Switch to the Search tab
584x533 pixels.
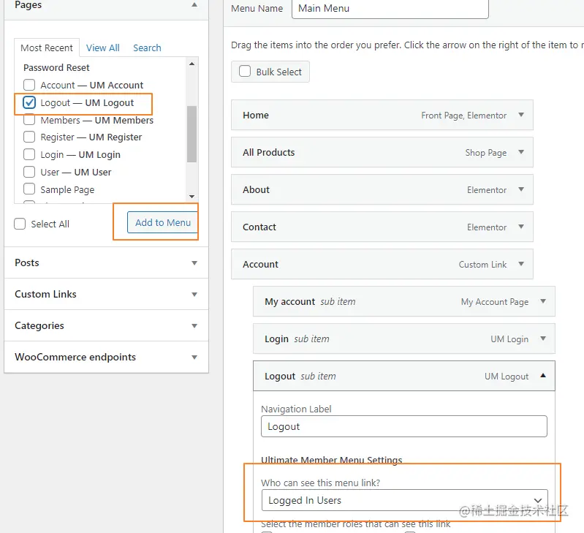click(x=147, y=48)
